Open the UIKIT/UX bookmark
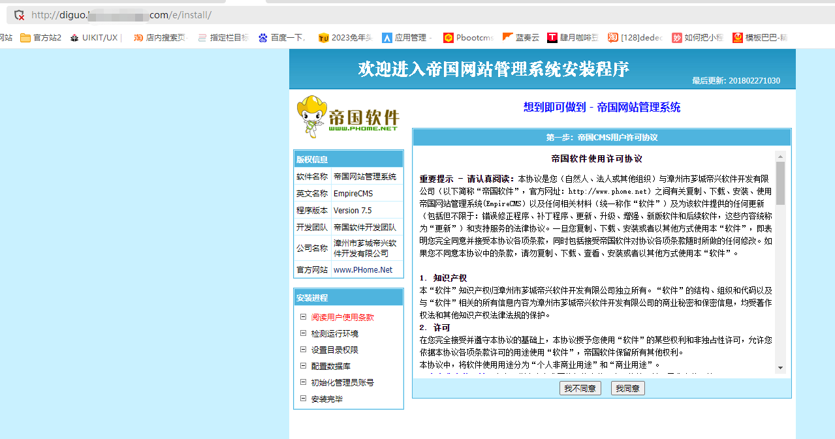This screenshot has height=439, width=835. [x=94, y=38]
